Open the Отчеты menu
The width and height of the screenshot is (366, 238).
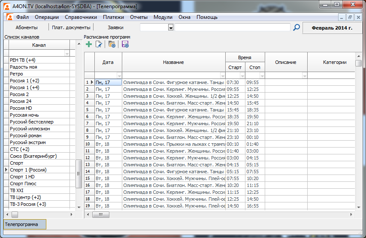coord(138,17)
